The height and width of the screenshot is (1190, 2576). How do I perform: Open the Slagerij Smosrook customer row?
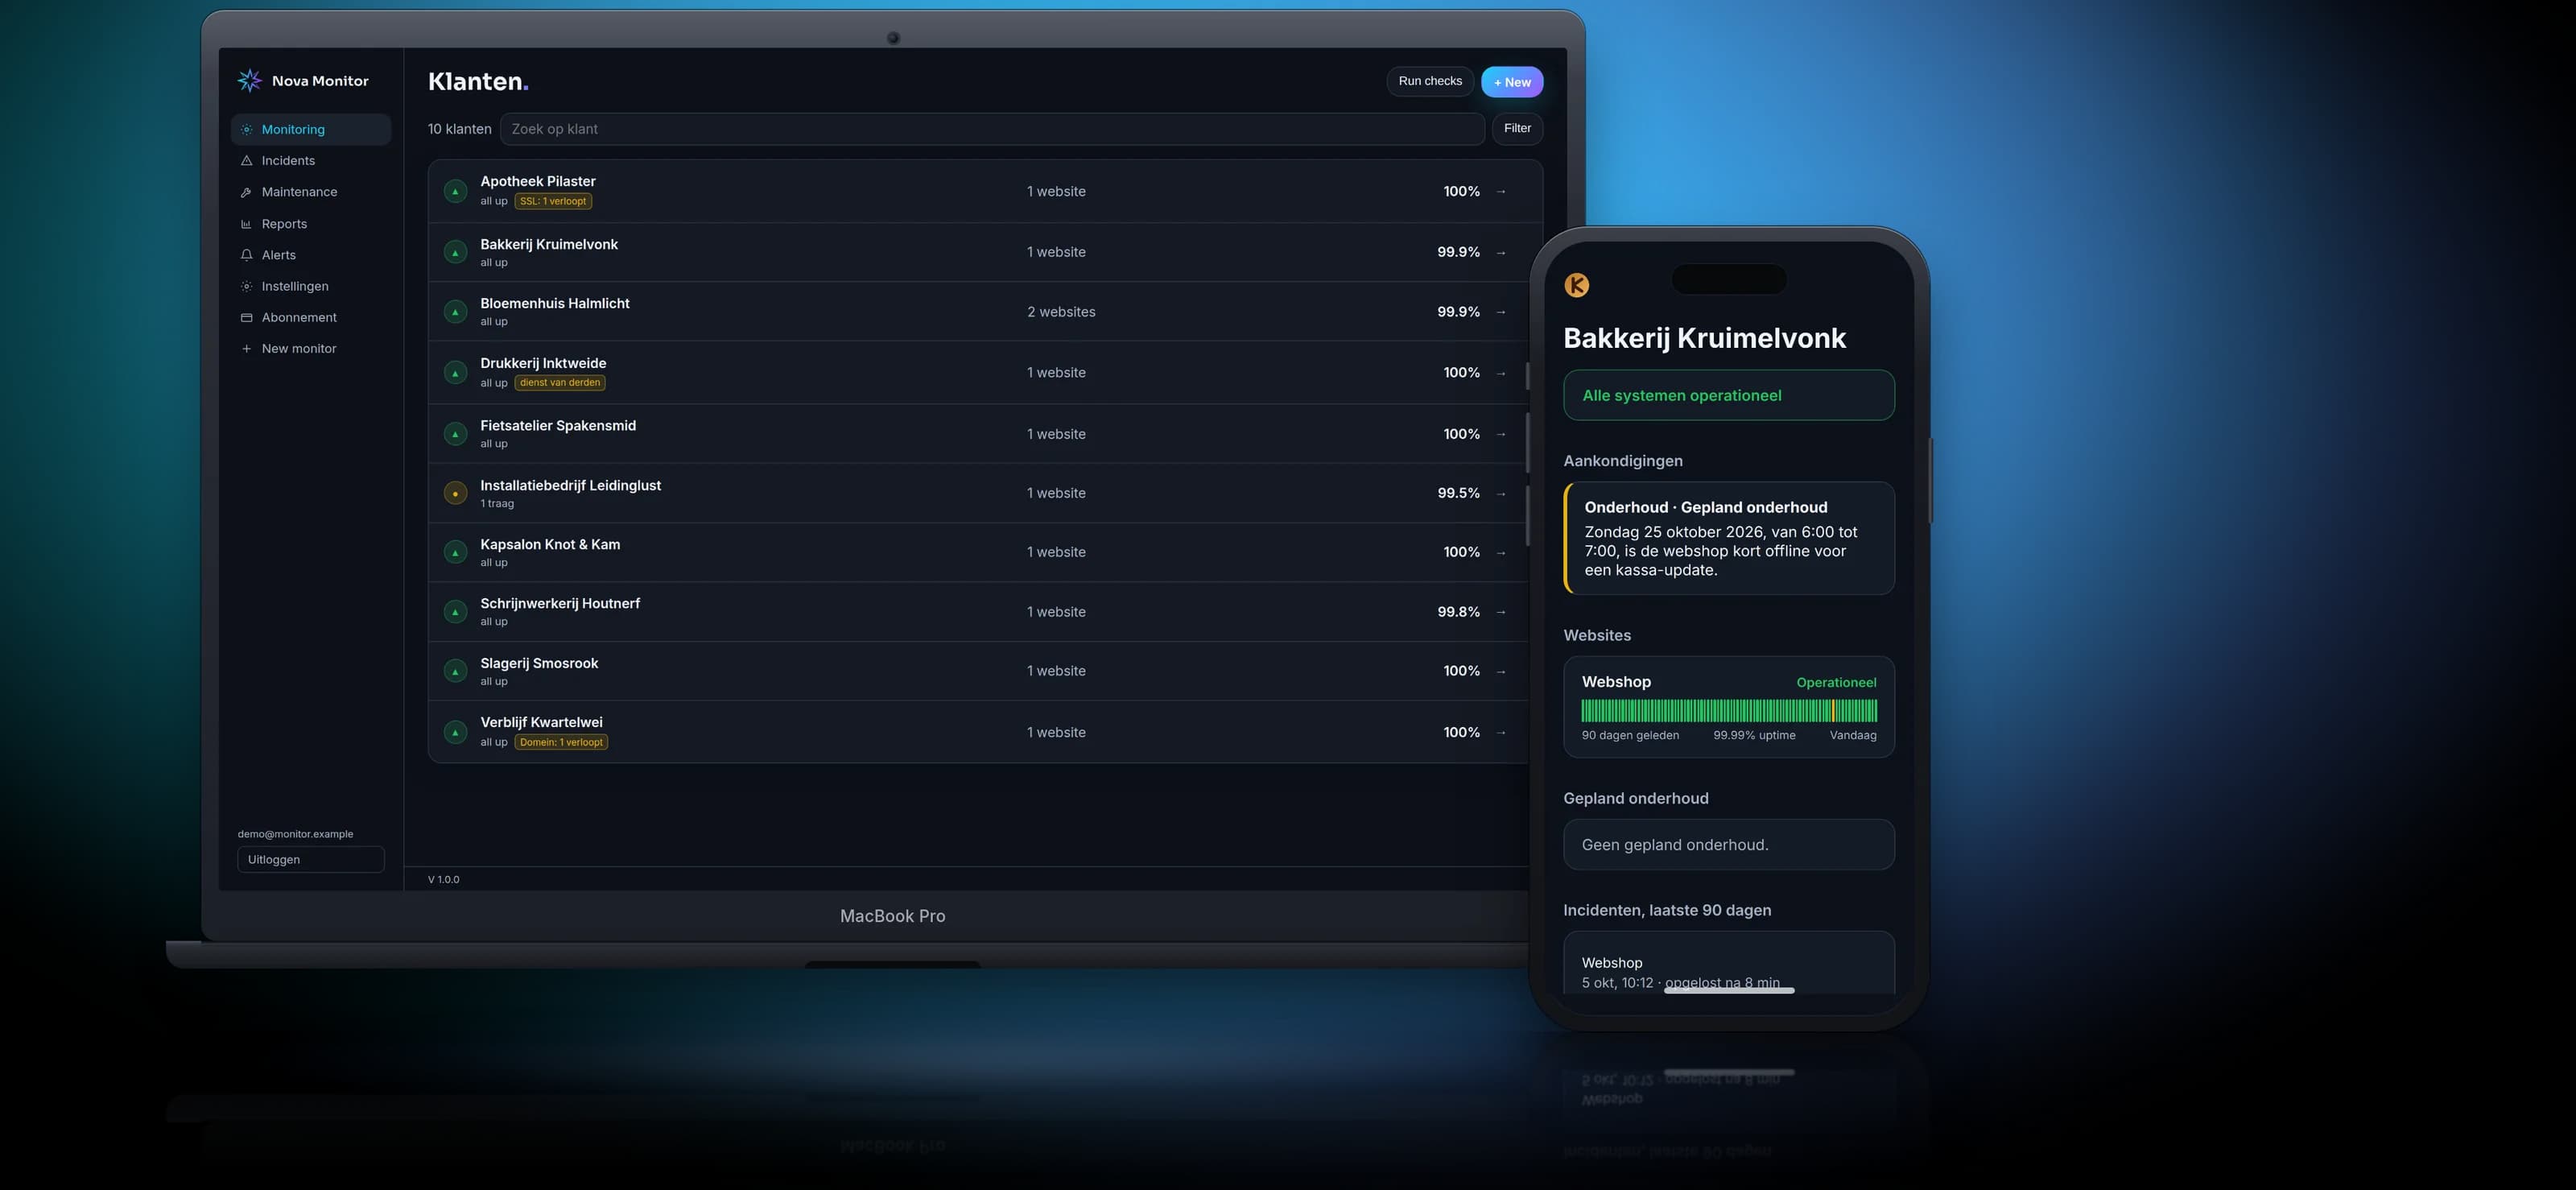pyautogui.click(x=978, y=671)
